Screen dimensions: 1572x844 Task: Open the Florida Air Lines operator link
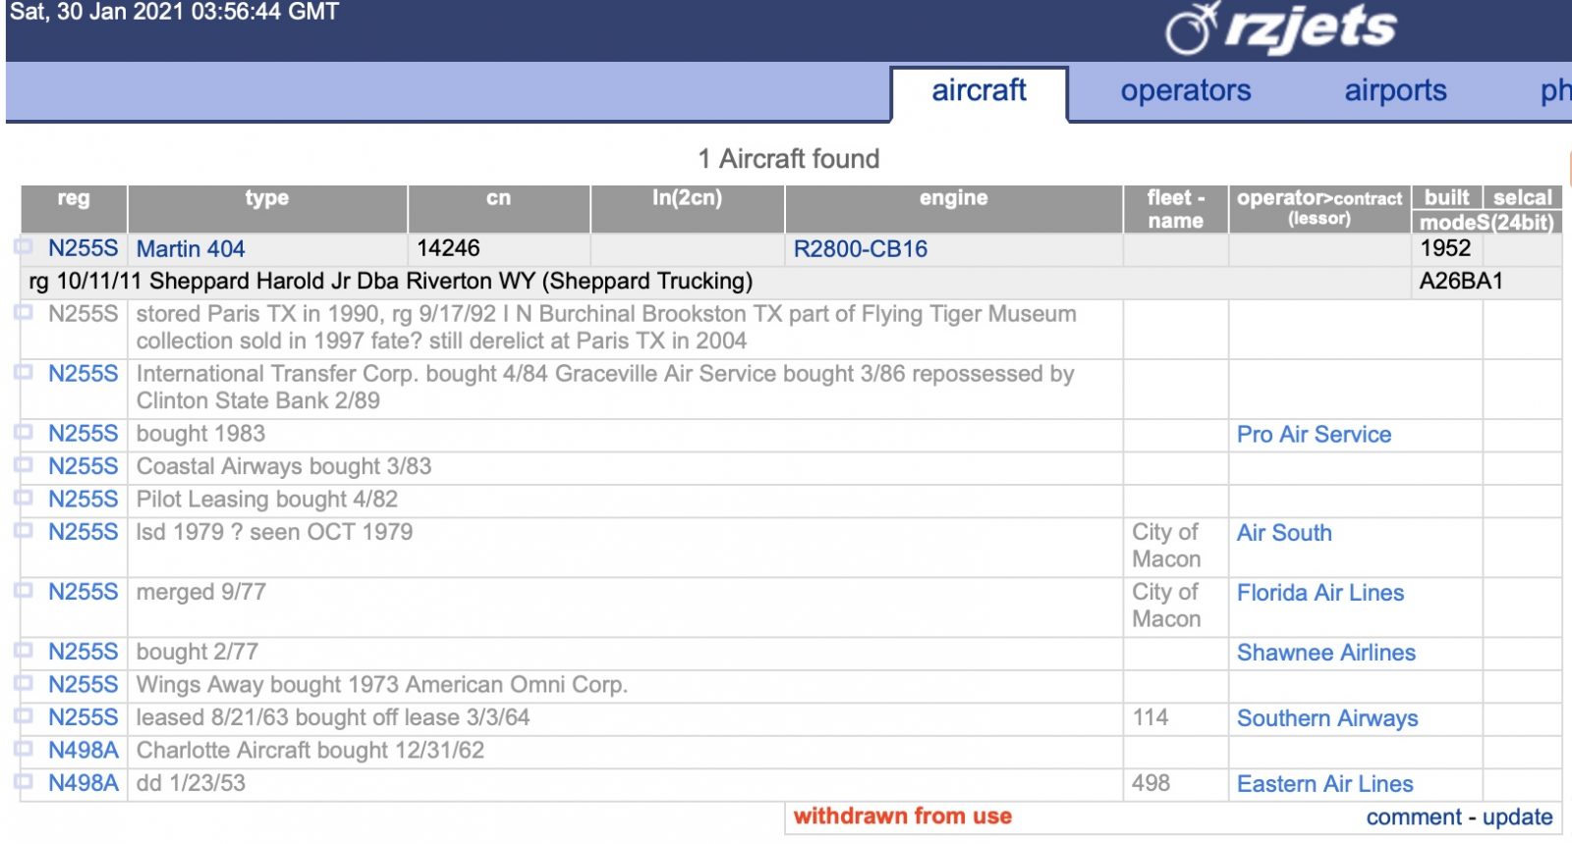pyautogui.click(x=1320, y=593)
